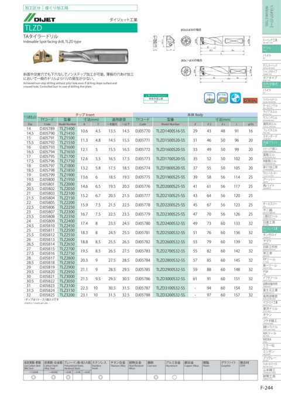
Task: Click the Low Carbon Steel suitability circle
Action: click(x=33, y=377)
